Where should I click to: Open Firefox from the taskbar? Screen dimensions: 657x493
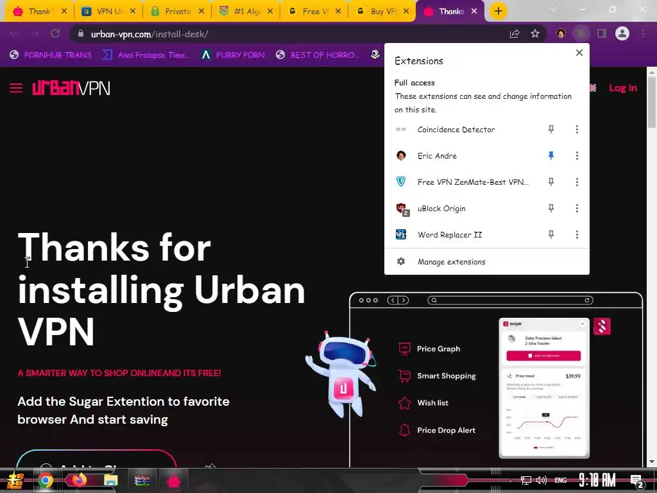(x=79, y=480)
